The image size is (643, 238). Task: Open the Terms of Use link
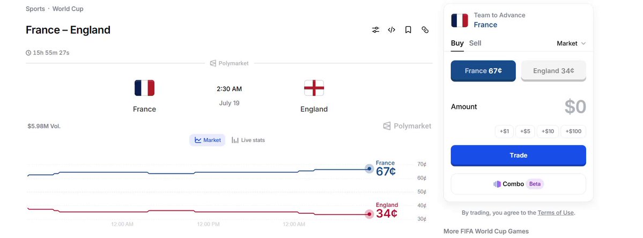pos(556,213)
